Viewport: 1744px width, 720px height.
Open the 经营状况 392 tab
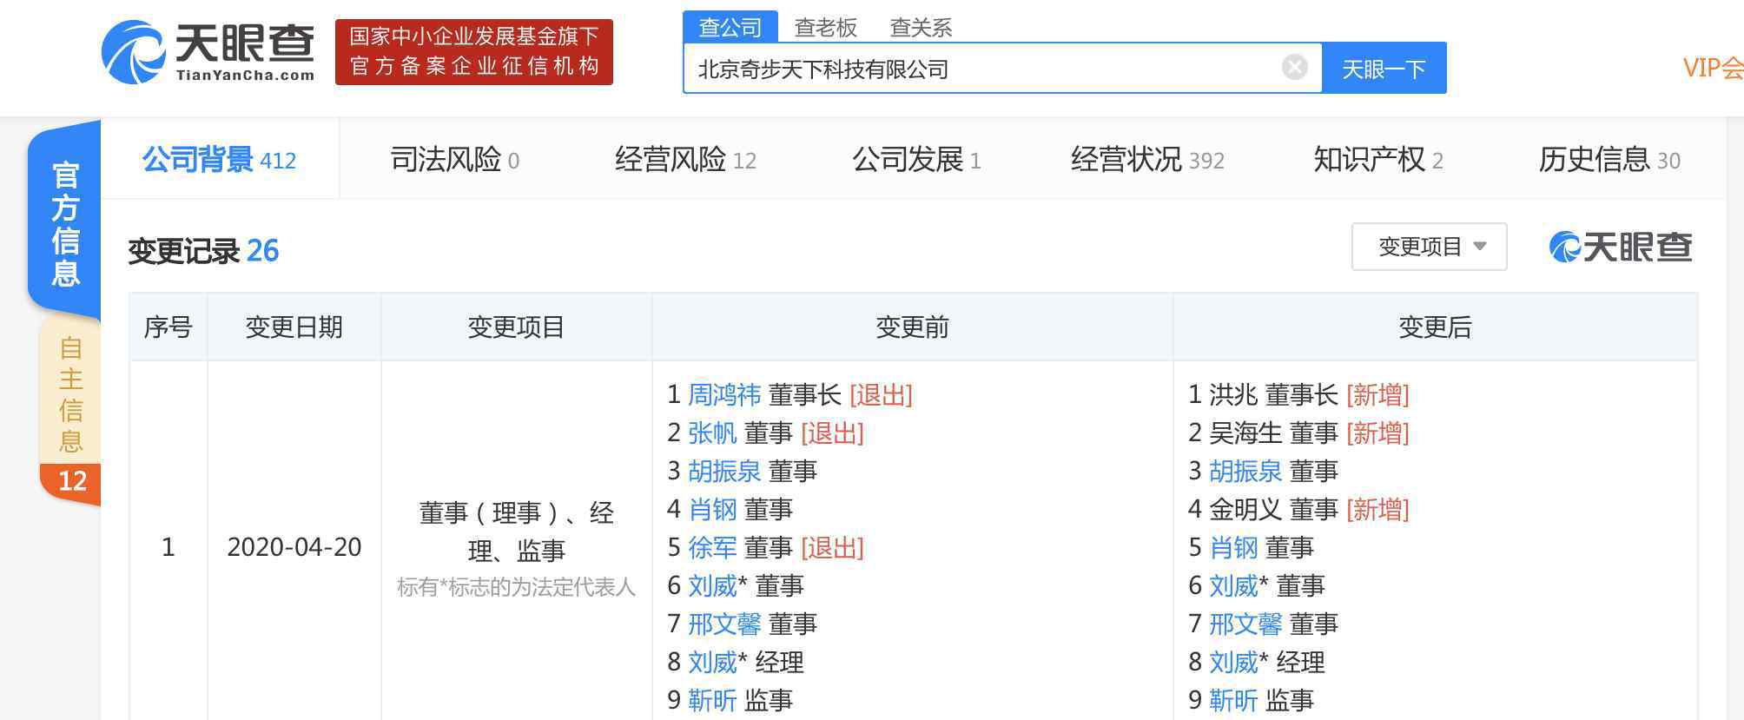[x=1147, y=160]
